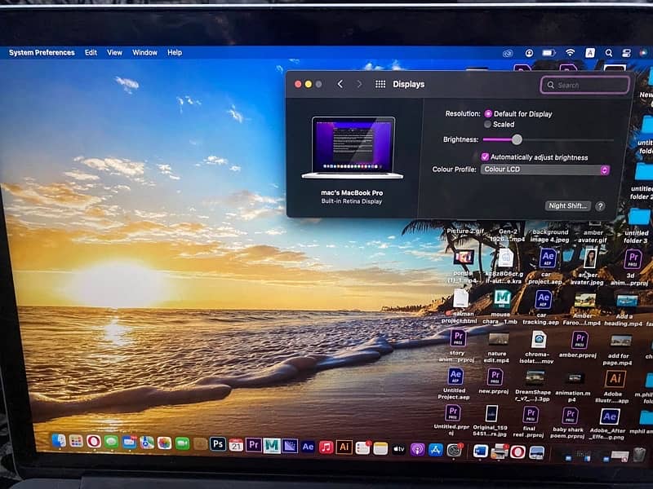Launch Adobe Illustrator from the Dock
Image resolution: width=653 pixels, height=489 pixels.
point(344,447)
